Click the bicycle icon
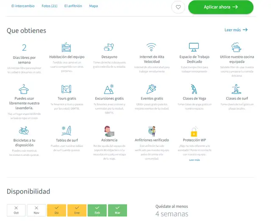The height and width of the screenshot is (221, 271). pyautogui.click(x=24, y=130)
